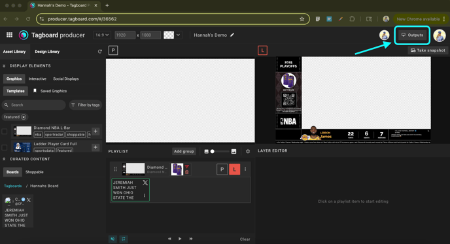The height and width of the screenshot is (244, 450).
Task: Collapse the Display Elements section
Action: point(4,65)
